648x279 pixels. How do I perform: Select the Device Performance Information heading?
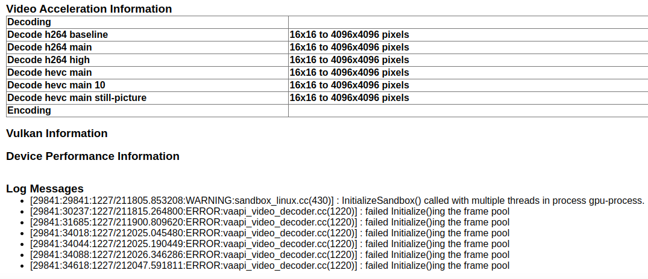[x=93, y=156]
